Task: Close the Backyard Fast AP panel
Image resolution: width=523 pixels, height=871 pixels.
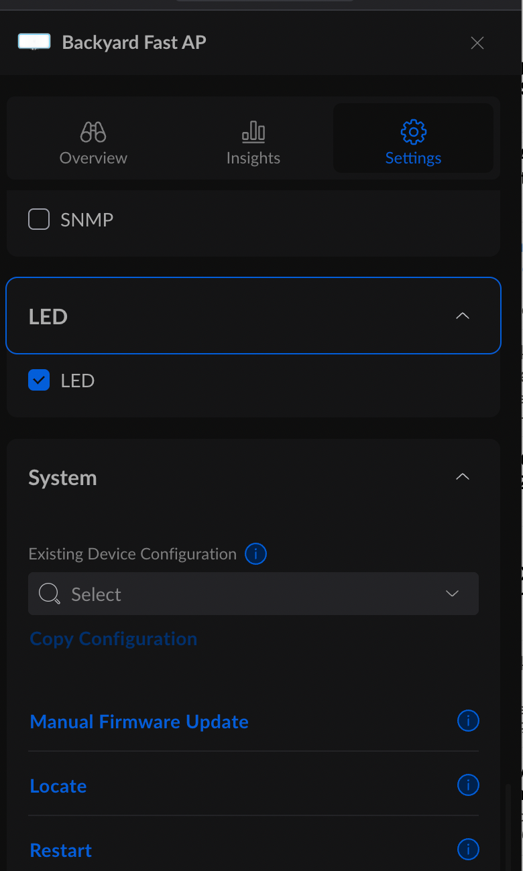Action: [x=477, y=43]
